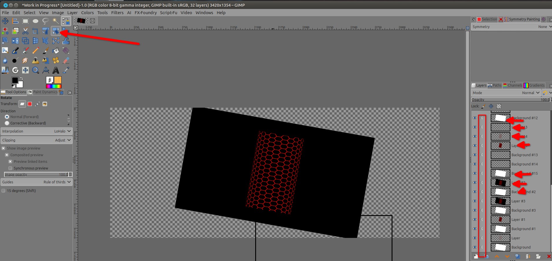This screenshot has height=261, width=552.
Task: Select the Bucket Fill tool
Action: tap(56, 51)
